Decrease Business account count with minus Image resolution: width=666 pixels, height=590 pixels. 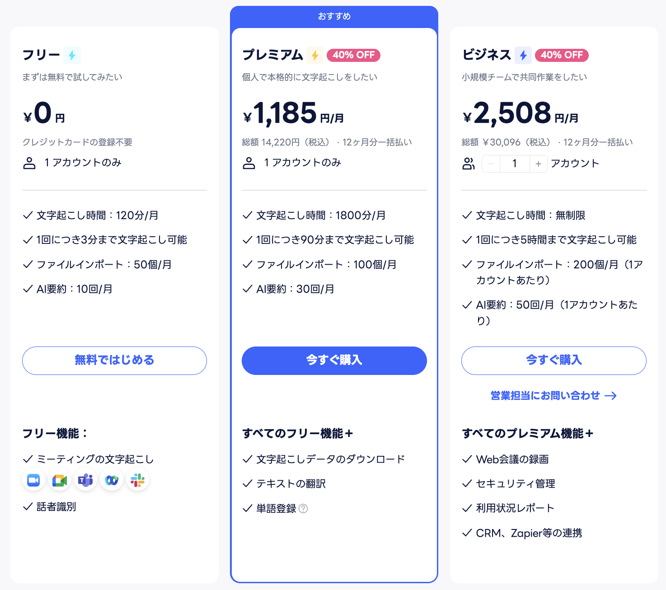(491, 164)
